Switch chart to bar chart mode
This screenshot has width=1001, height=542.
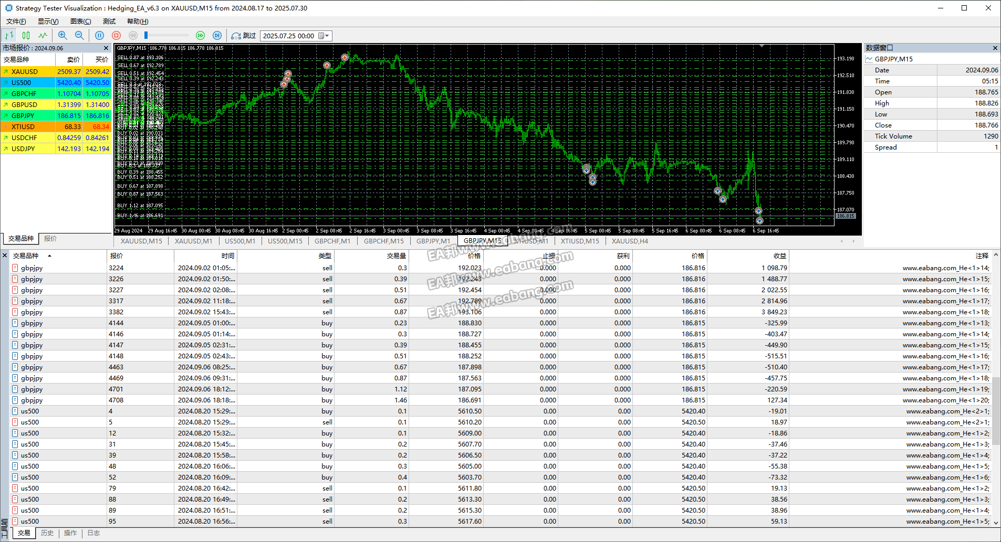(9, 36)
